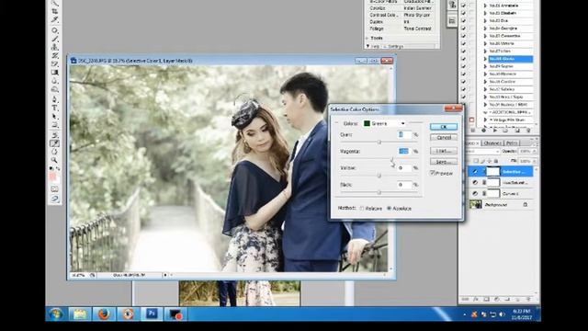Image resolution: width=588 pixels, height=331 pixels.
Task: Click play selection in Actions panel
Action: pyautogui.click(x=494, y=131)
